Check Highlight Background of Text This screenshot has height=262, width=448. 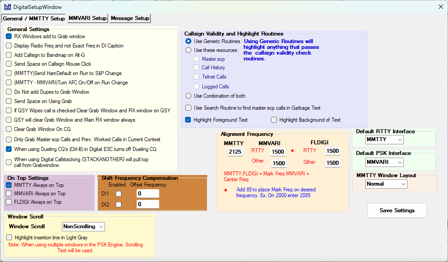(274, 120)
